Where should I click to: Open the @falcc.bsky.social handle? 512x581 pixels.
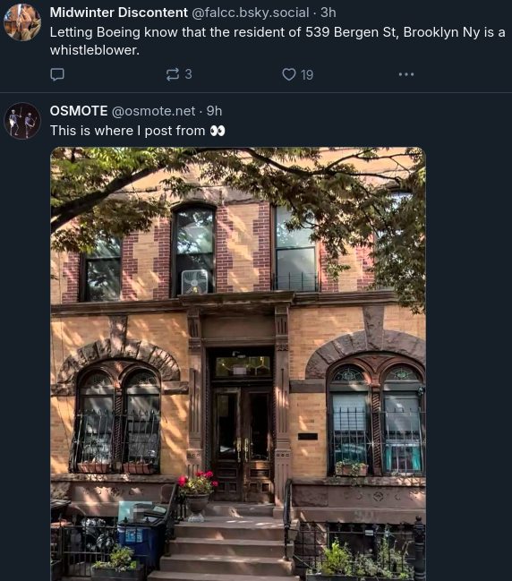pyautogui.click(x=250, y=13)
